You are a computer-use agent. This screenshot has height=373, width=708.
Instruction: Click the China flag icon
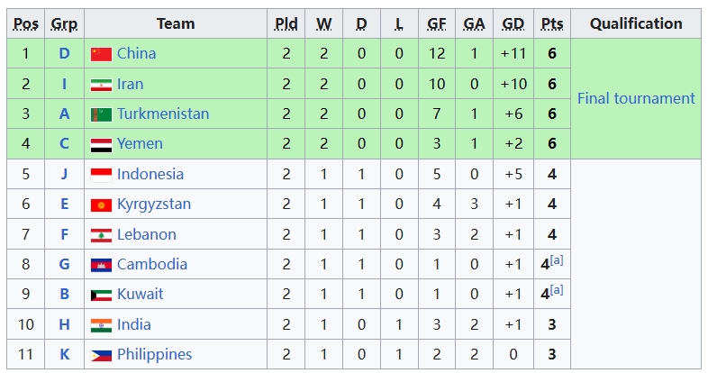101,54
